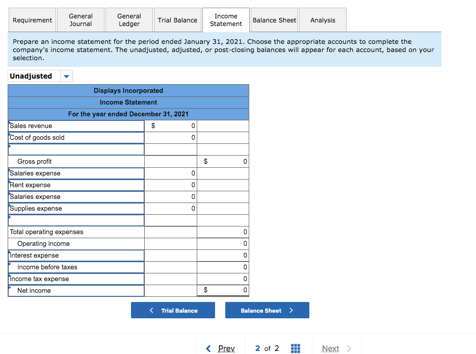Click the '2 of 2' page indicator

(x=267, y=348)
